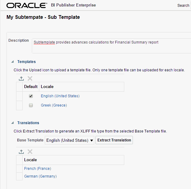Viewport: 191px width, 189px height.
Task: Click the Translations upload icon
Action: 21,152
